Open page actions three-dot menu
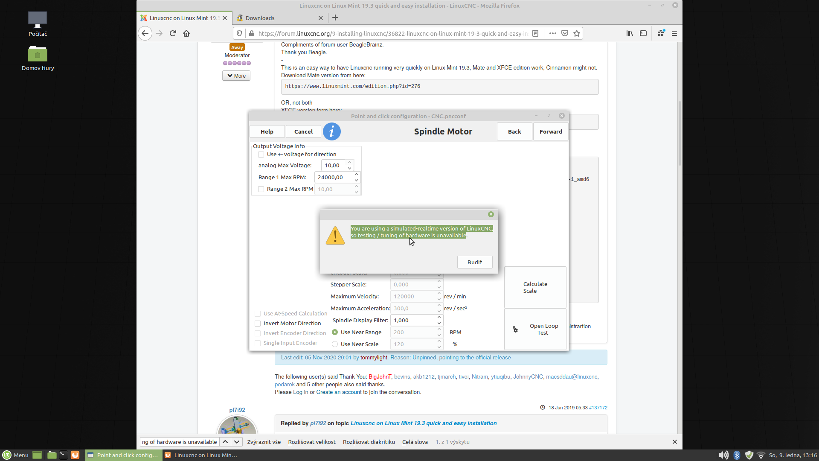The width and height of the screenshot is (819, 461). 553,33
